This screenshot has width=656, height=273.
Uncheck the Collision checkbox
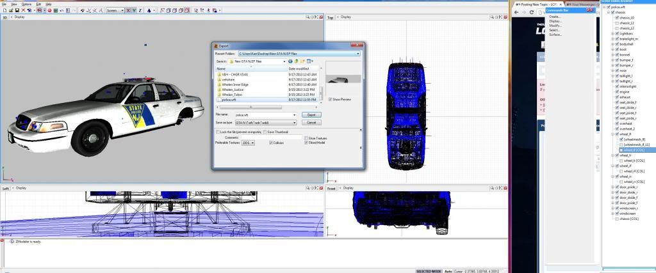pos(271,143)
